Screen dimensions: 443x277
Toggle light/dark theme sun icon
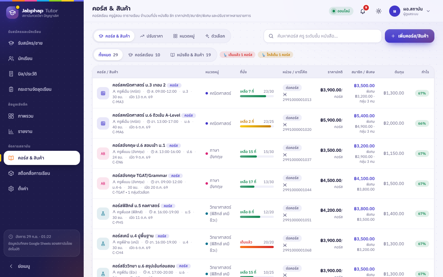(x=379, y=11)
